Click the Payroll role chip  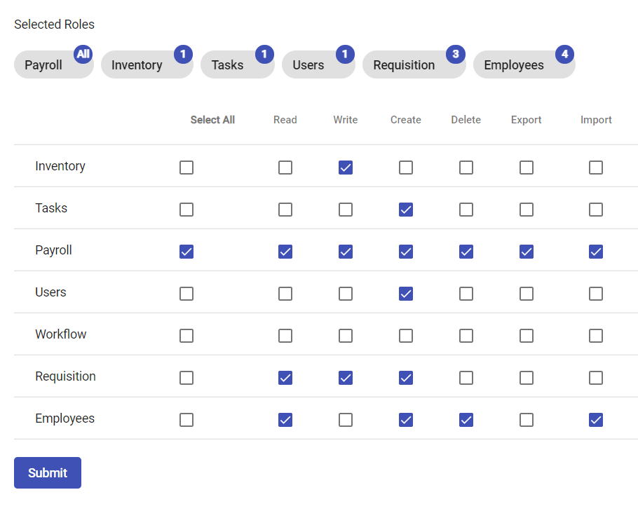pyautogui.click(x=44, y=65)
